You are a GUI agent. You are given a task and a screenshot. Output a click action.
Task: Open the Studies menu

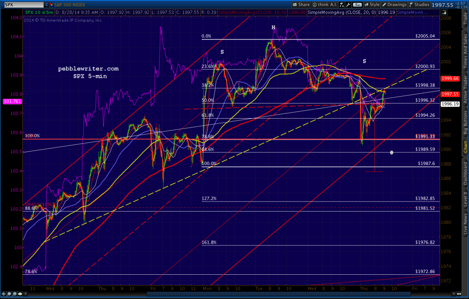coord(419,5)
